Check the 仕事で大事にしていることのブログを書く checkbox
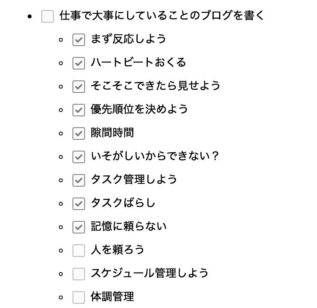Image resolution: width=317 pixels, height=308 pixels. pyautogui.click(x=48, y=16)
